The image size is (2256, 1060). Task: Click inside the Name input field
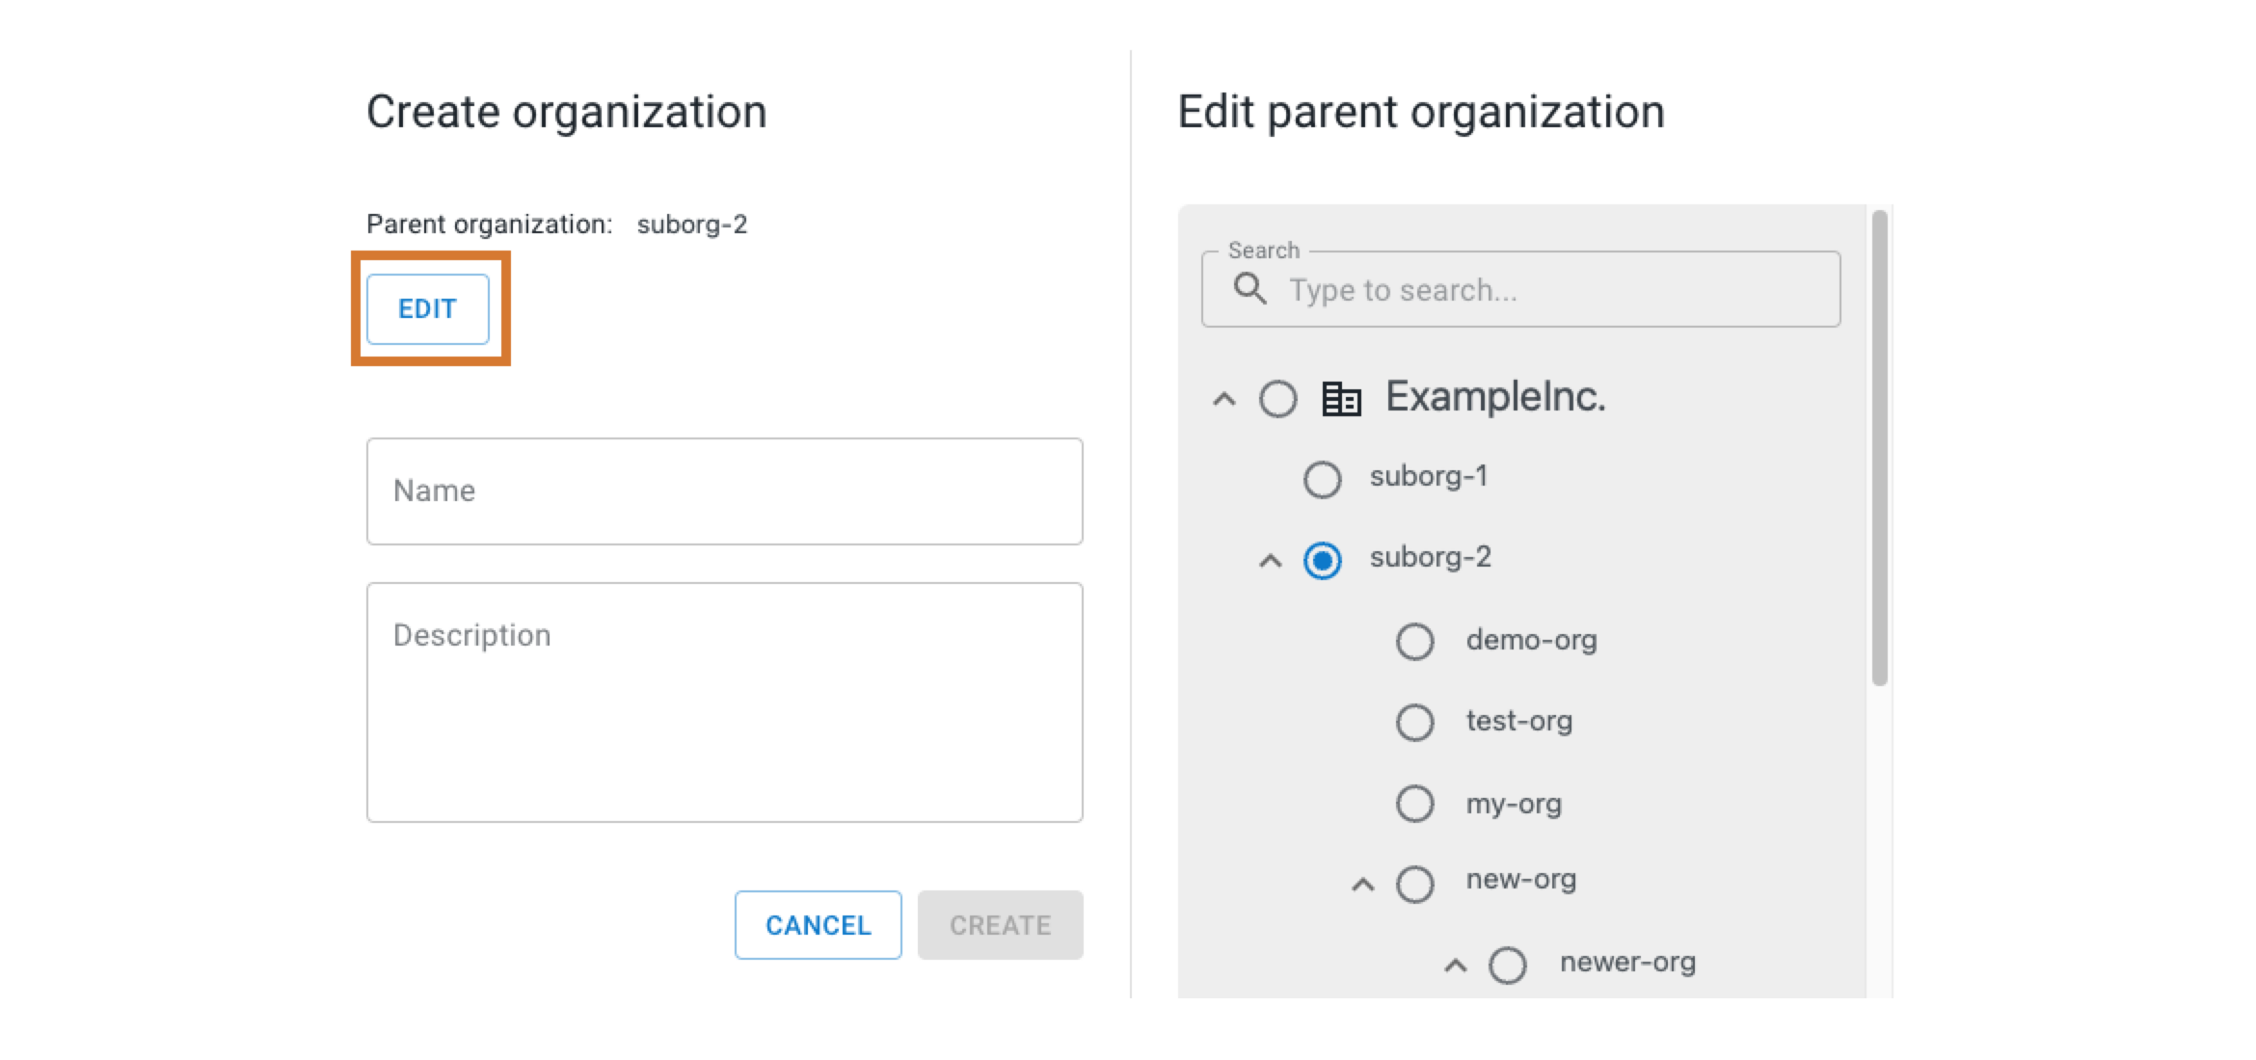pos(724,491)
